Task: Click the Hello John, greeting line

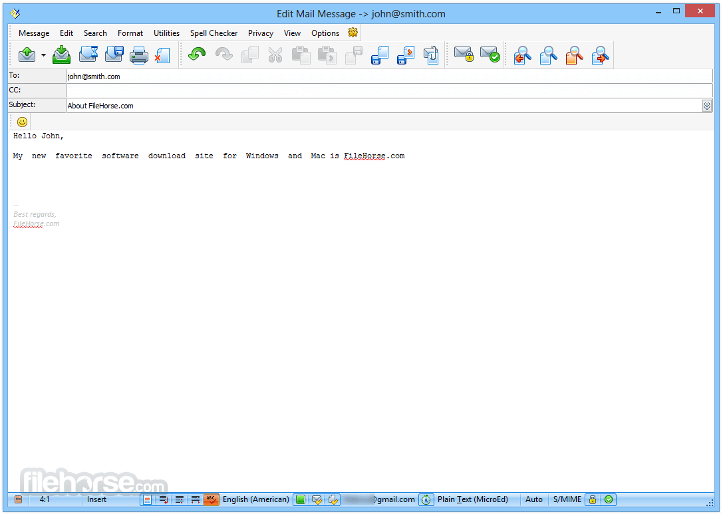Action: pos(39,136)
